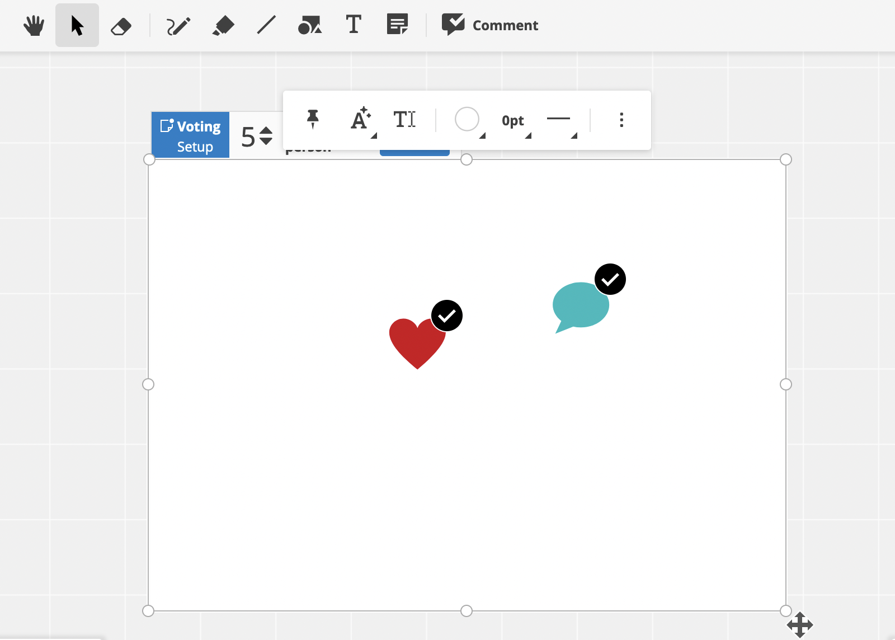Open the overflow options kebab menu
The height and width of the screenshot is (640, 895).
click(x=621, y=120)
